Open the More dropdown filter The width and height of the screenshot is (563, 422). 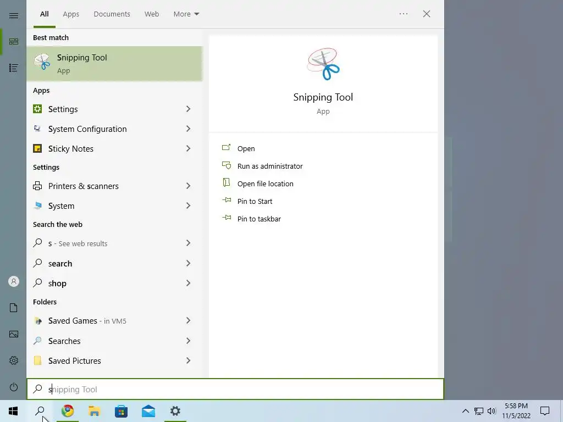click(186, 14)
